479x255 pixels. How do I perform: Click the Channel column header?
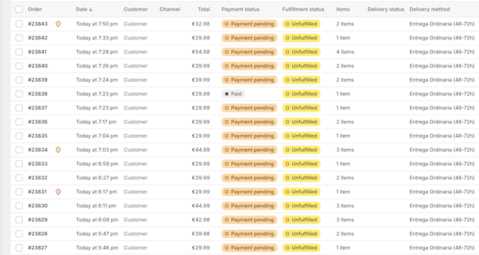170,9
